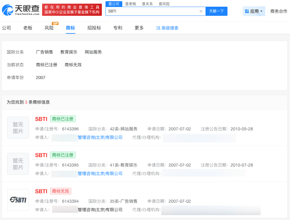290x220 pixels.
Task: Select application year 2007 filter
Action: click(x=41, y=77)
